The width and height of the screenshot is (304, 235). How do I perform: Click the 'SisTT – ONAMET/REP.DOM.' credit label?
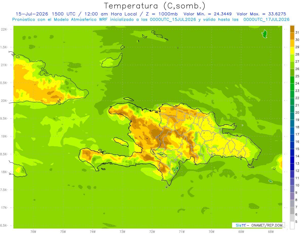[x=258, y=225]
